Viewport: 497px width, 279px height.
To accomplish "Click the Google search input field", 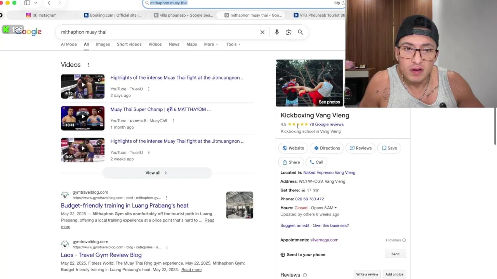I will (159, 32).
